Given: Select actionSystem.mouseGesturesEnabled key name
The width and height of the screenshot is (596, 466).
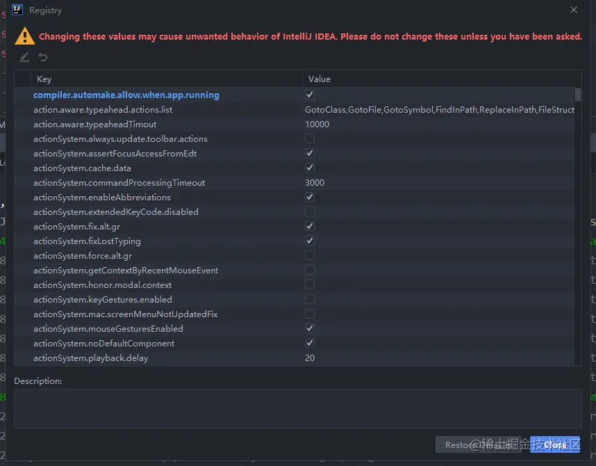Looking at the screenshot, I should pos(108,328).
